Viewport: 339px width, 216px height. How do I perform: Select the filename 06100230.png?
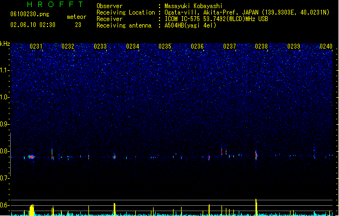point(30,14)
